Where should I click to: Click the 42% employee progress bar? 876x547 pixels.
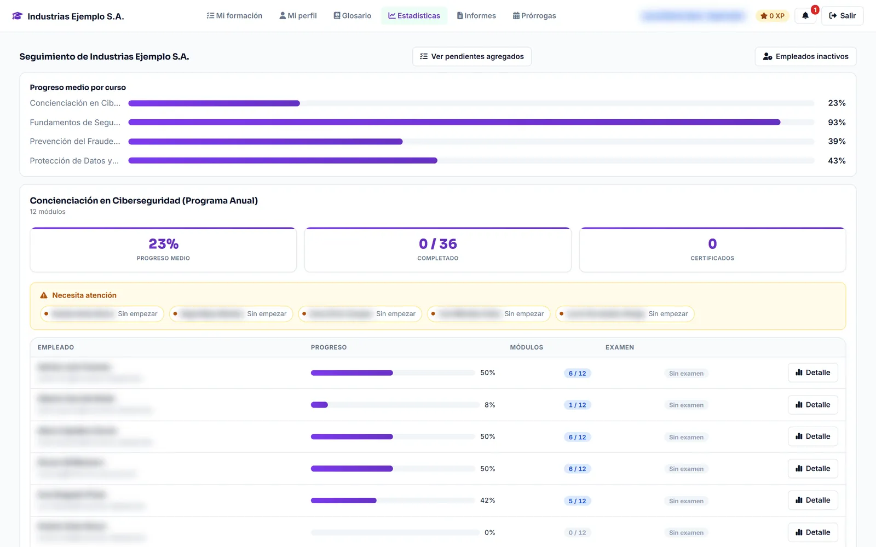[393, 501]
